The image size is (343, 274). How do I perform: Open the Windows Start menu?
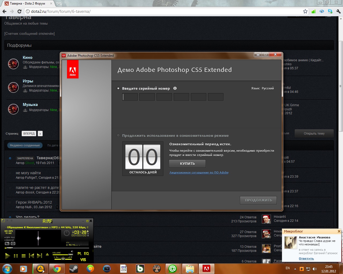coord(7,268)
